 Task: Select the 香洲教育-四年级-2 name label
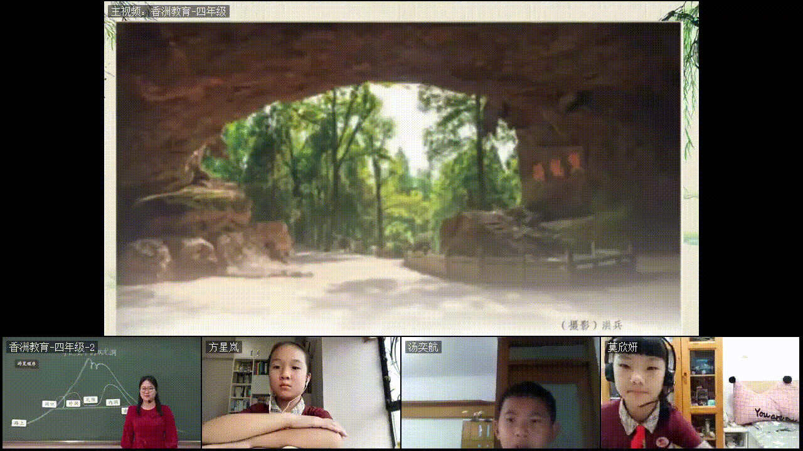pyautogui.click(x=52, y=347)
